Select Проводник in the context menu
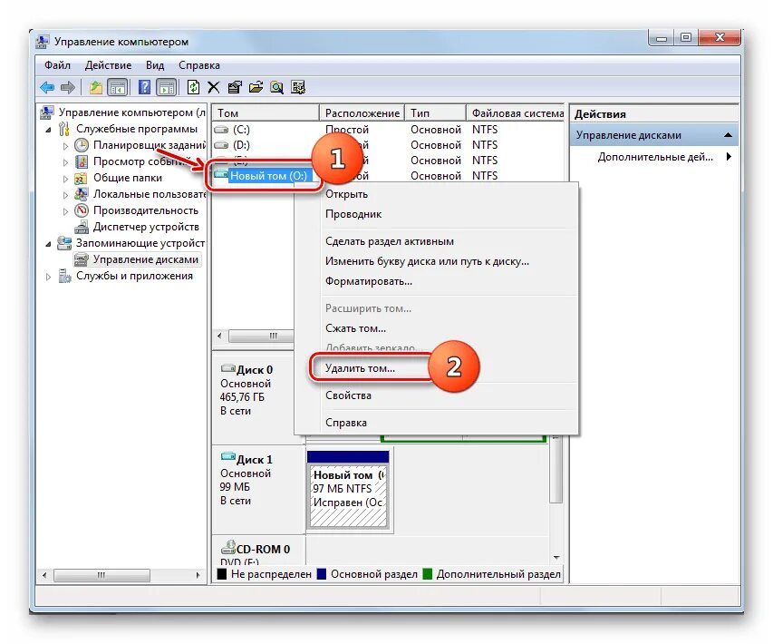This screenshot has height=644, width=773. point(353,214)
